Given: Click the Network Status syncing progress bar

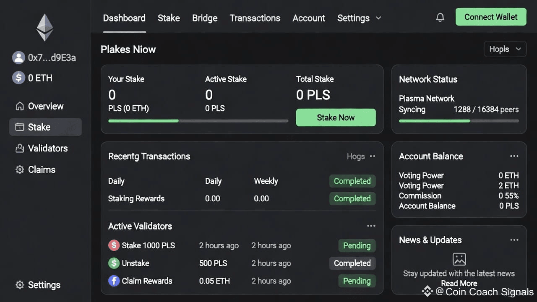Looking at the screenshot, I should [x=459, y=121].
